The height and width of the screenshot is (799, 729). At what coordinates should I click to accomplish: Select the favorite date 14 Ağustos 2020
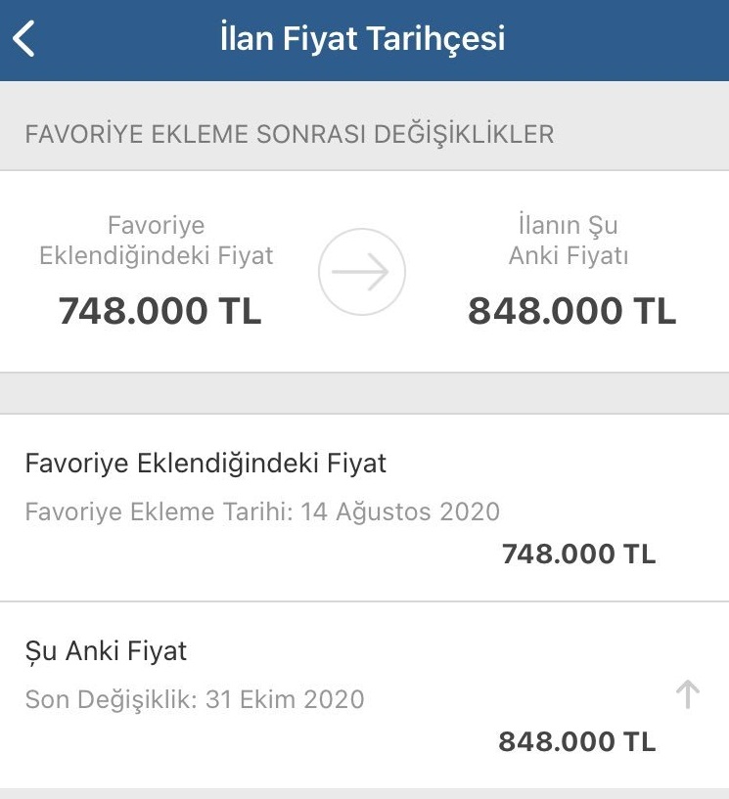tap(400, 511)
